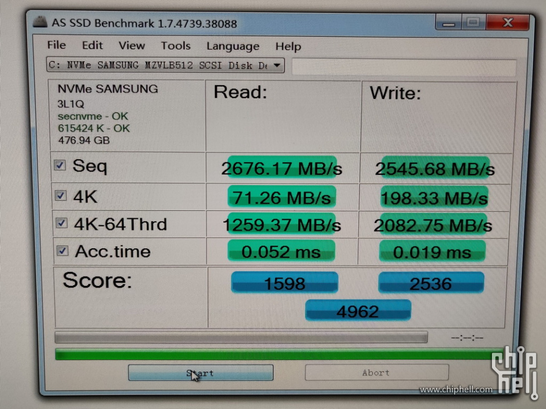Click the Read: column header
Viewport: 546px width, 409px height.
(x=240, y=92)
